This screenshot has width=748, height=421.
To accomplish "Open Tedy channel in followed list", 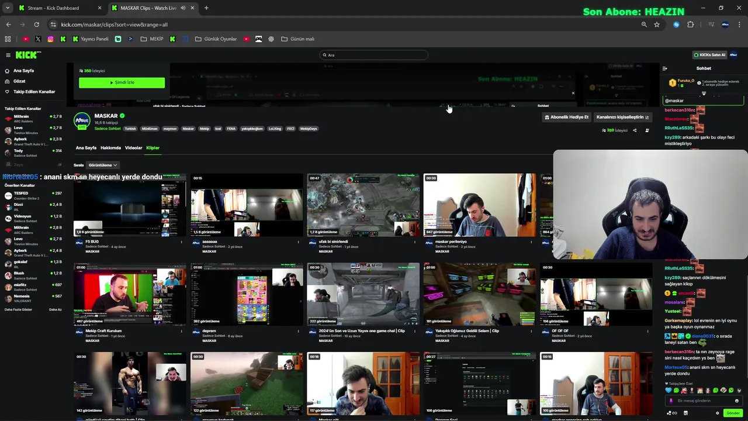I will point(33,153).
